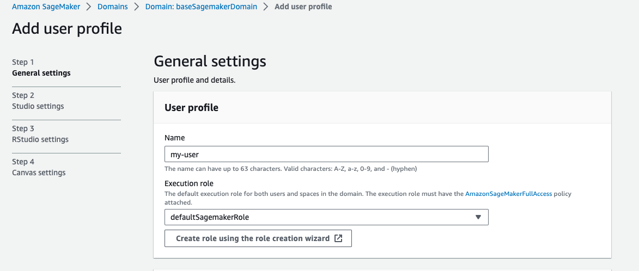
Task: Click the Name input field containing my-user
Action: (x=326, y=154)
